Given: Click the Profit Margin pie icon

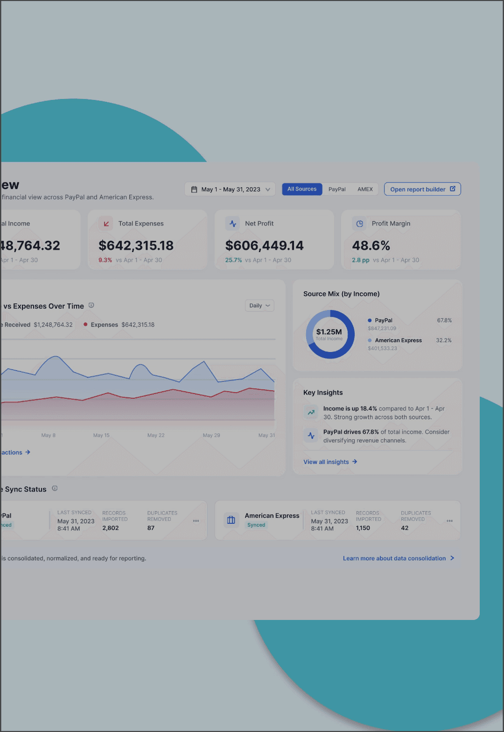Looking at the screenshot, I should pos(359,224).
